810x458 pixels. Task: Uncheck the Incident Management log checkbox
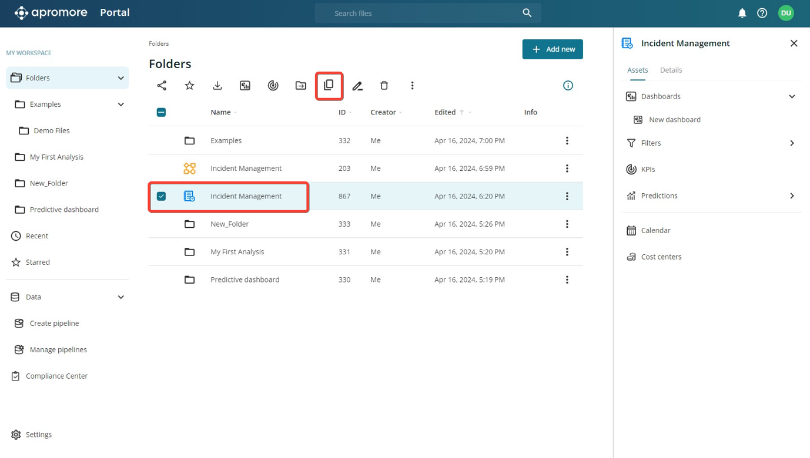tap(161, 196)
